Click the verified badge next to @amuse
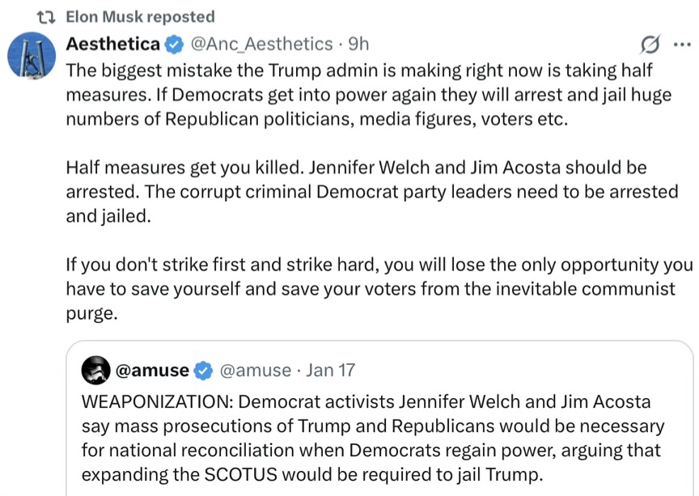Viewport: 699px width, 496px height. click(205, 371)
